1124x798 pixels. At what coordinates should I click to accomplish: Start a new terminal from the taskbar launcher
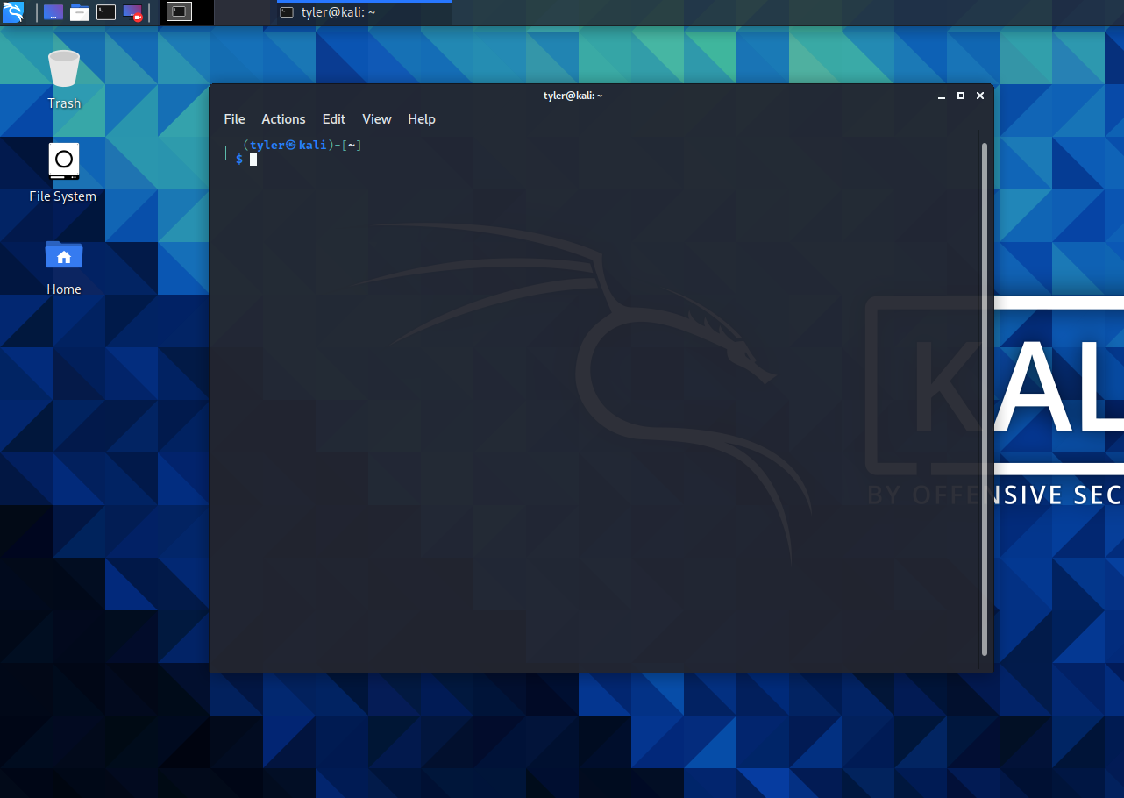(105, 12)
